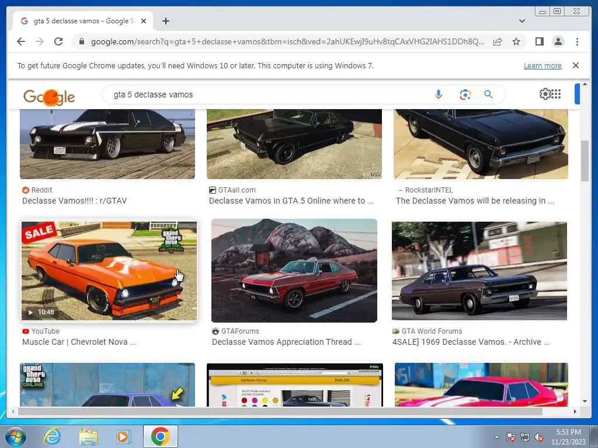
Task: Click the horizontal scrollbar left arrow
Action: point(13,411)
